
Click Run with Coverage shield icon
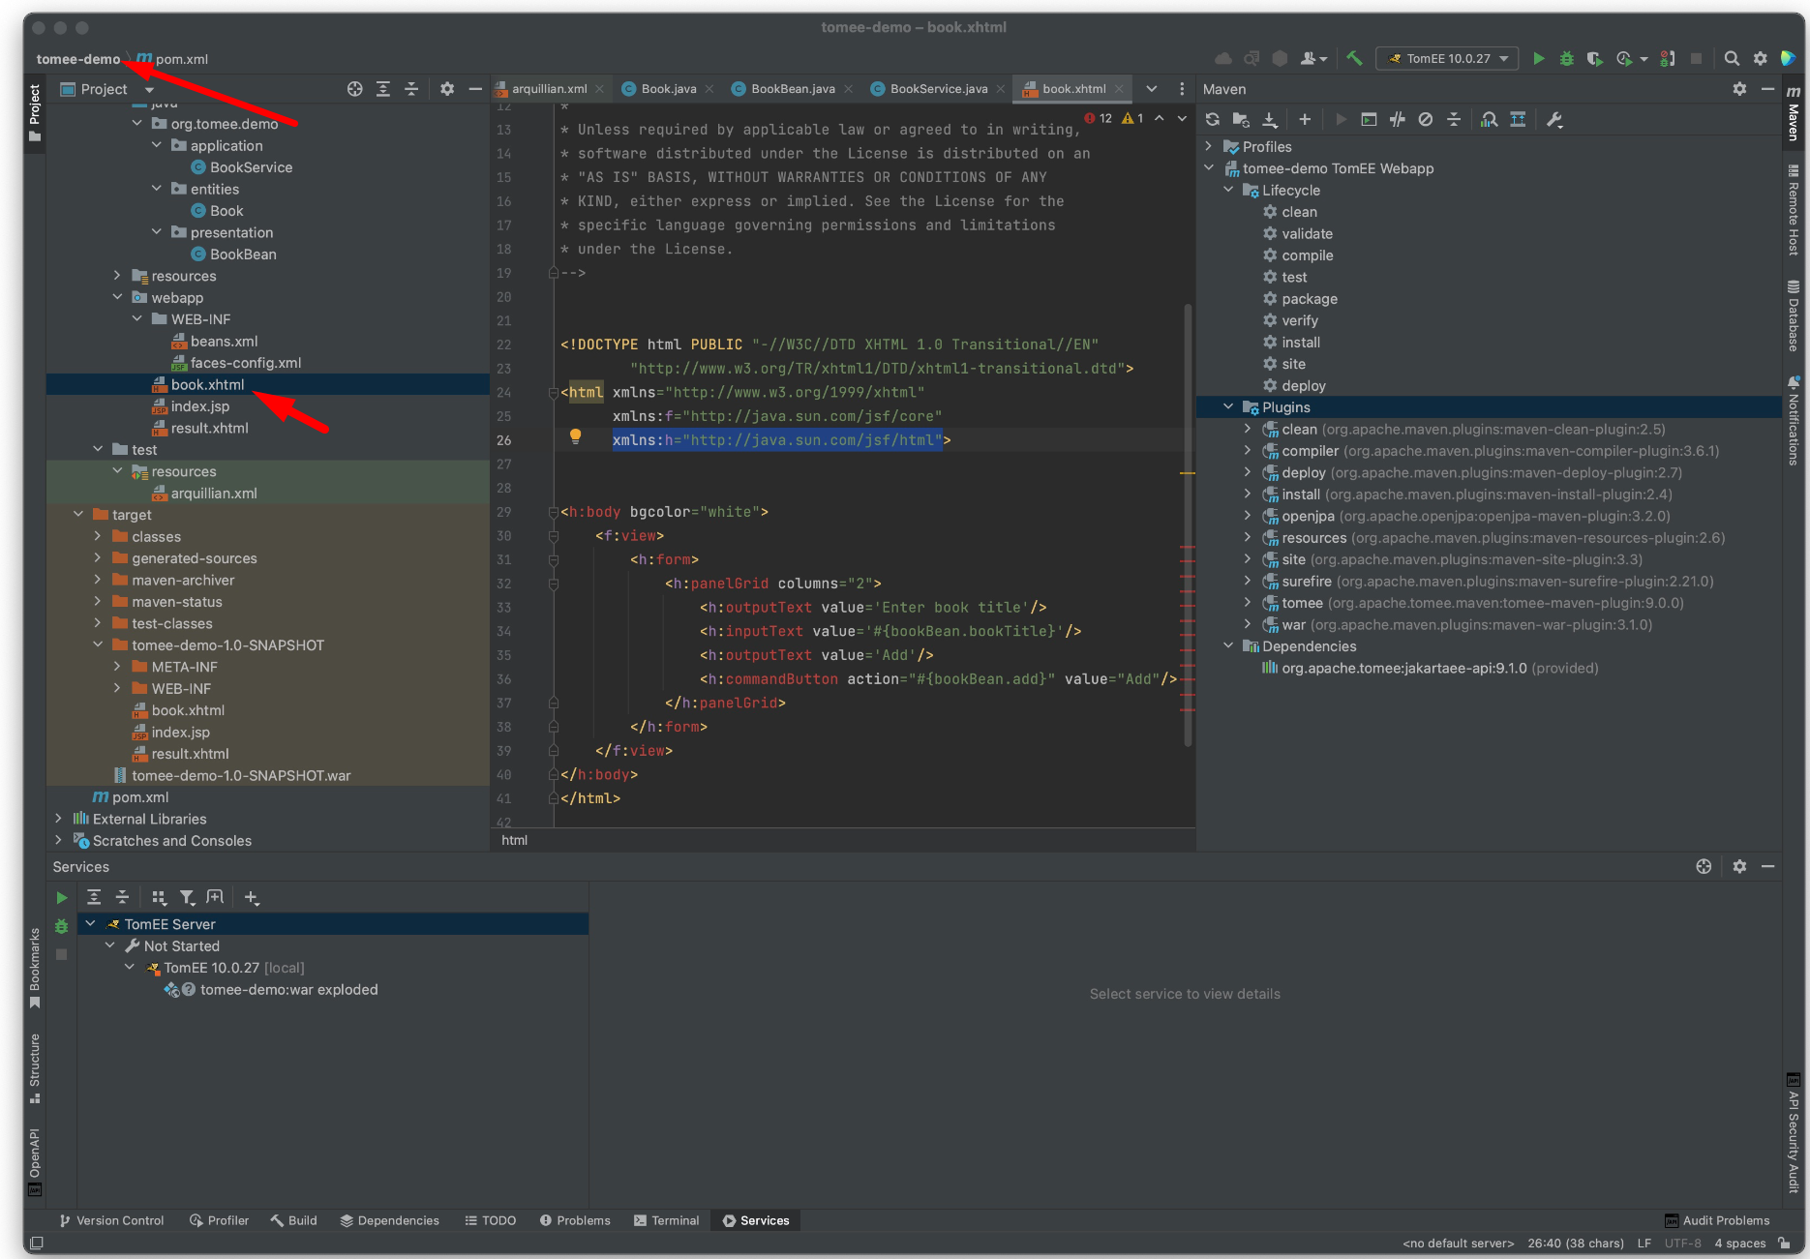tap(1594, 59)
